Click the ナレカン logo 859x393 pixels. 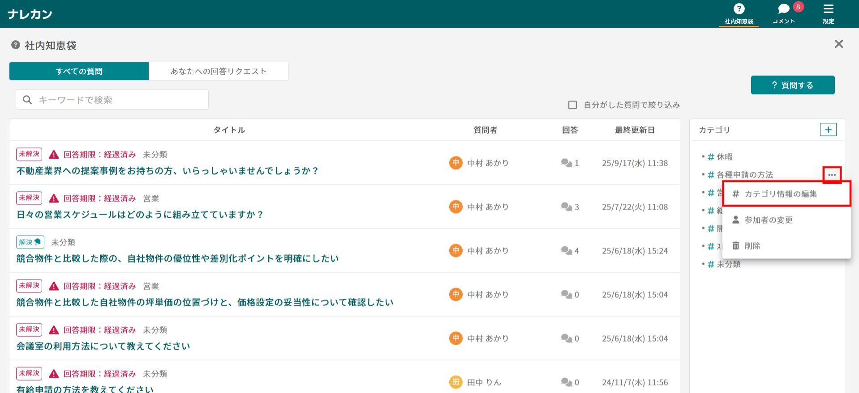click(x=30, y=14)
